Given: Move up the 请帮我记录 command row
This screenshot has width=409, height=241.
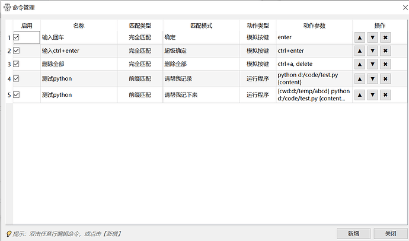Looking at the screenshot, I should [360, 79].
